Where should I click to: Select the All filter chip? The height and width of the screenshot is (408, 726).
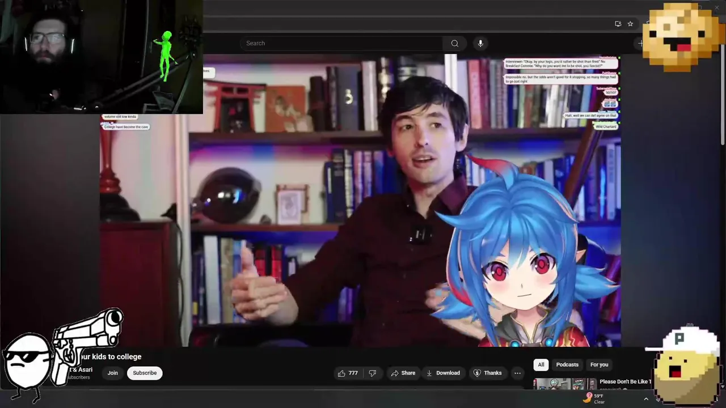coord(541,364)
